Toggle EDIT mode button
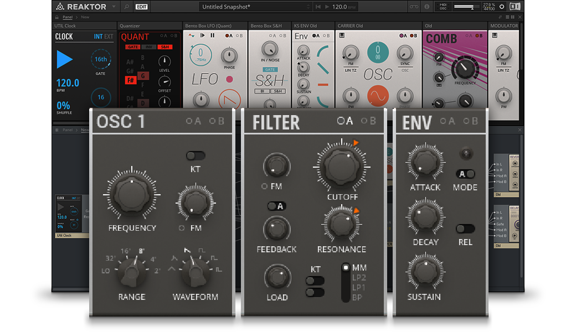Viewport: 576px width, 332px height. (x=141, y=7)
